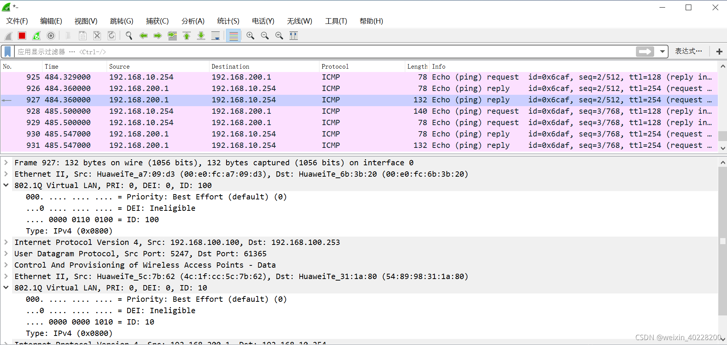Go forward to next packet arrow
This screenshot has height=345, width=727.
pos(157,36)
